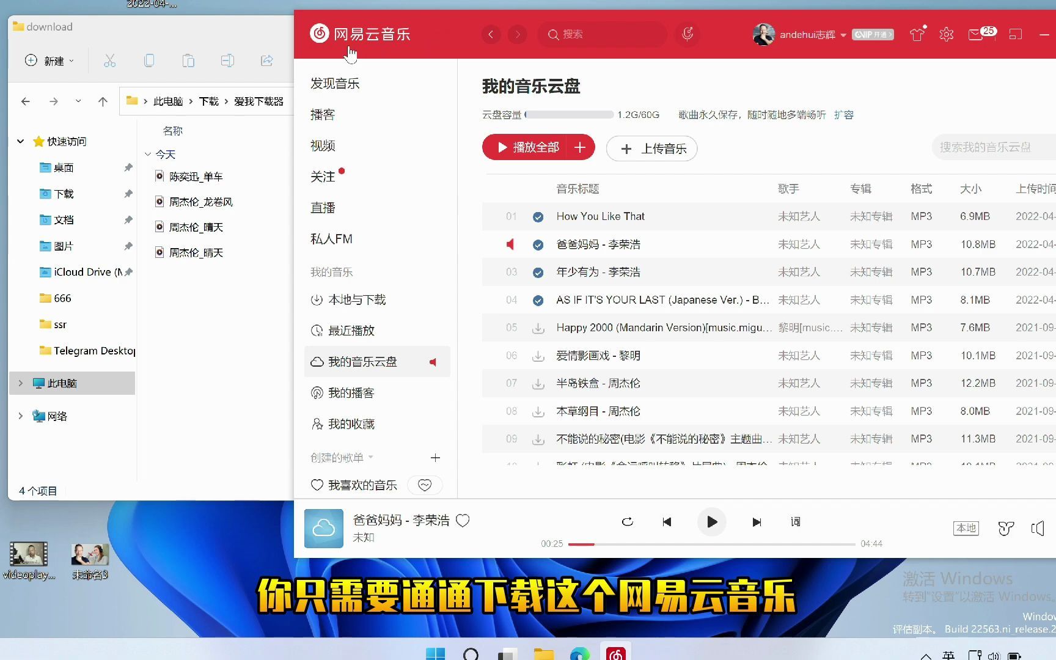
Task: Click the 搜索 box in header
Action: click(x=602, y=34)
